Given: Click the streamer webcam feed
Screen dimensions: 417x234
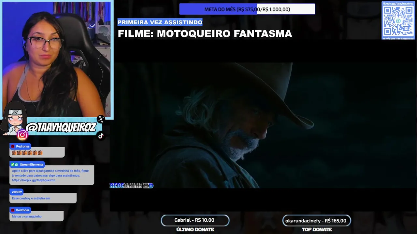Looking at the screenshot, I should tap(57, 59).
